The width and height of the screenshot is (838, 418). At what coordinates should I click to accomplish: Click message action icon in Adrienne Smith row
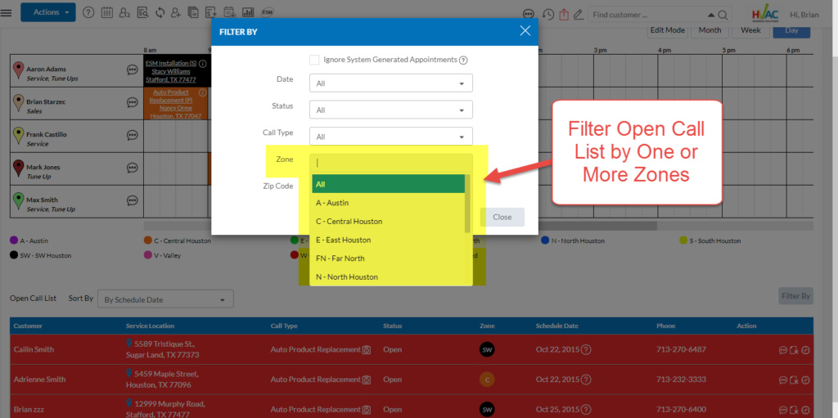[x=783, y=380]
